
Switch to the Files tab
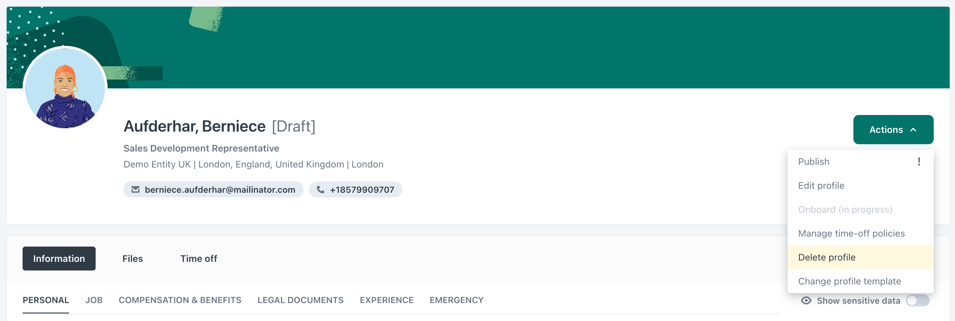pos(132,258)
